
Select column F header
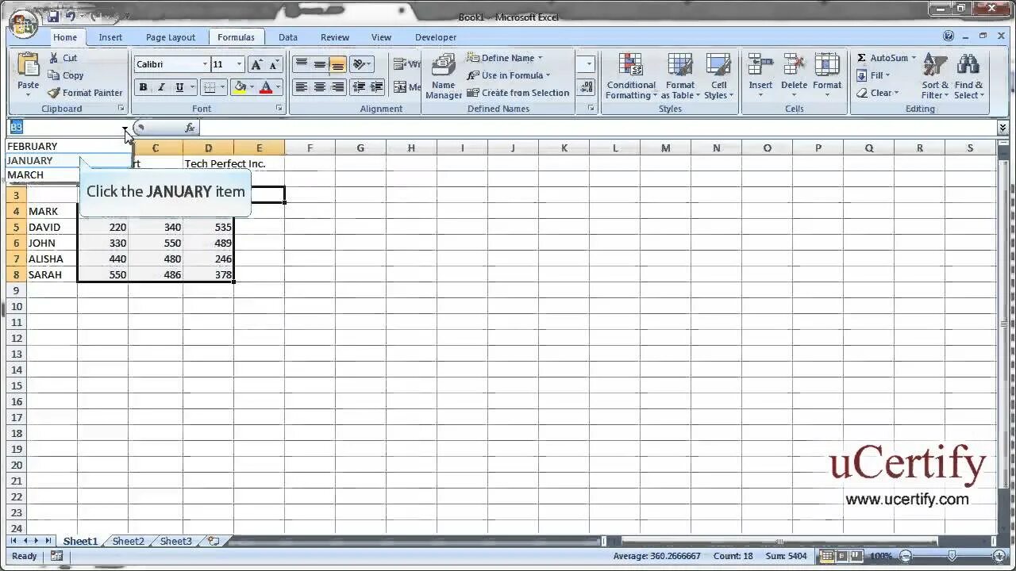310,148
